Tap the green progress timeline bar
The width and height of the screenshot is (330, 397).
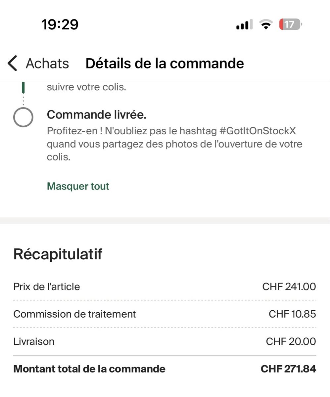click(x=23, y=88)
